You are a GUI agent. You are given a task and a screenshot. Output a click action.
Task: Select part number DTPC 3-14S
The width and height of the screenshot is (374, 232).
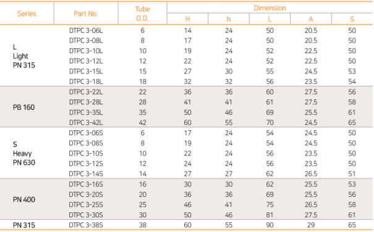86,174
